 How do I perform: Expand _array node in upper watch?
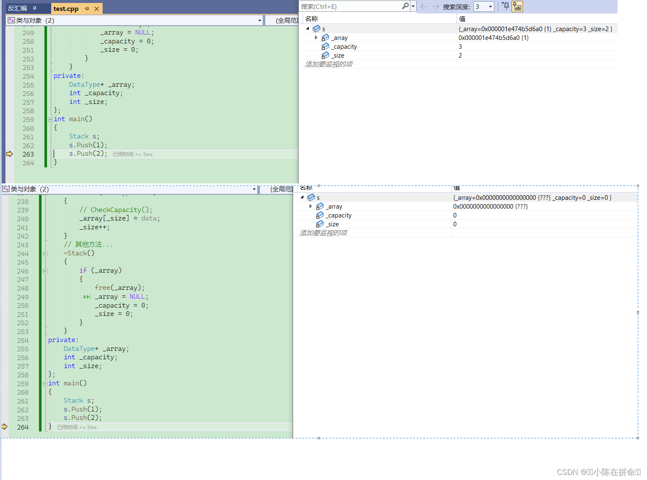click(316, 37)
